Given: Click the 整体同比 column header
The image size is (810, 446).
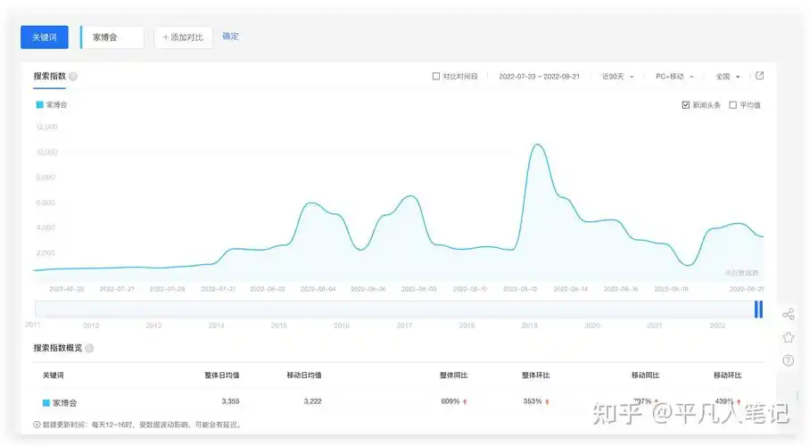Looking at the screenshot, I should pos(453,376).
